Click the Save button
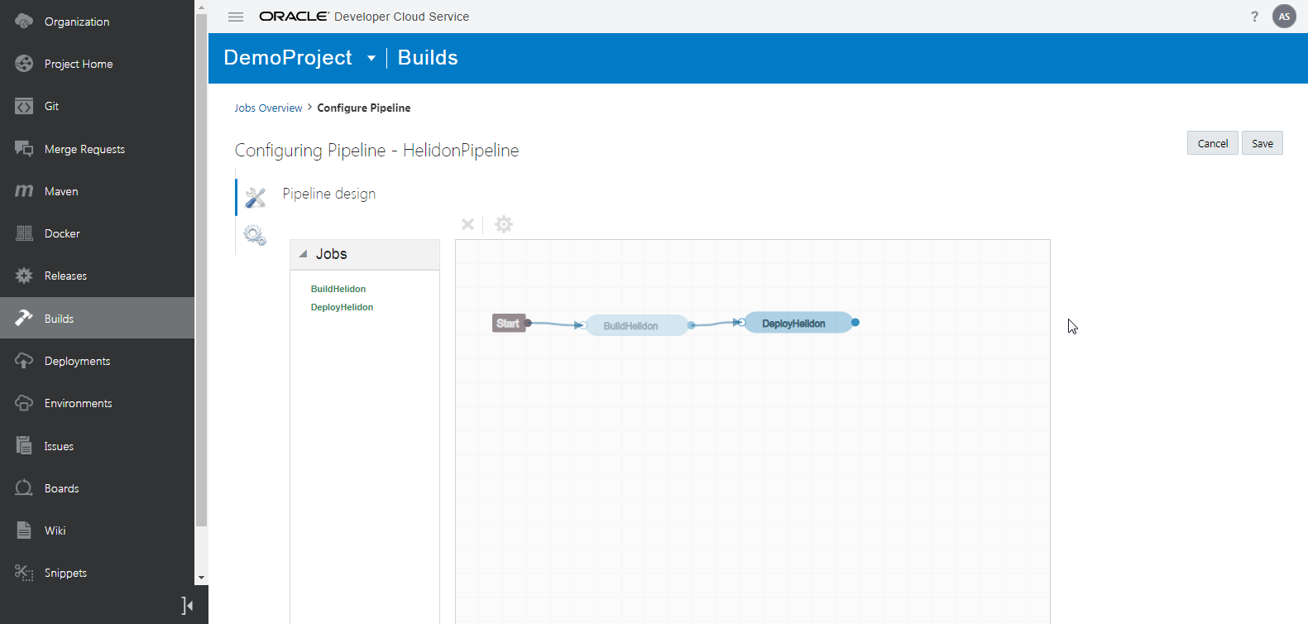Viewport: 1308px width, 624px height. 1262,143
